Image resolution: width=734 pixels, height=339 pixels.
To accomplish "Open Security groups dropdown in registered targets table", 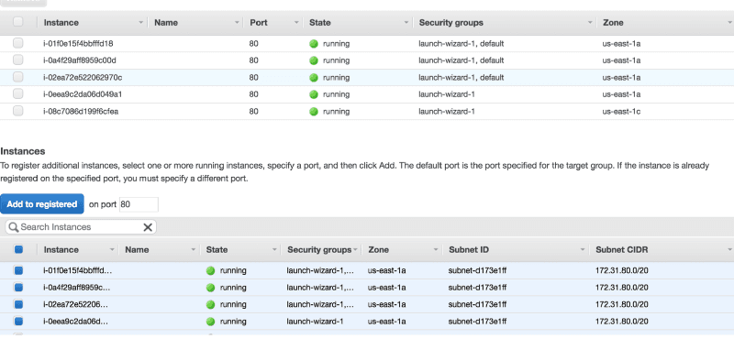I will [x=590, y=22].
